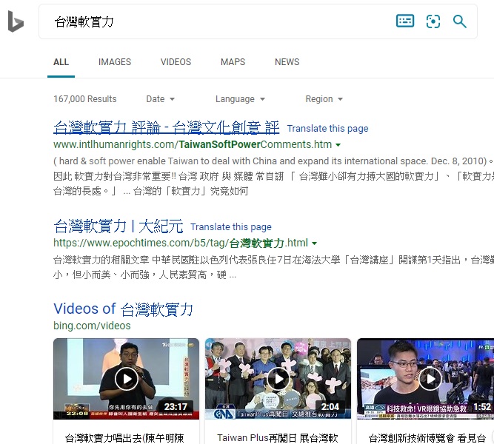Click the magnifier search icon
The width and height of the screenshot is (494, 444).
(x=460, y=21)
